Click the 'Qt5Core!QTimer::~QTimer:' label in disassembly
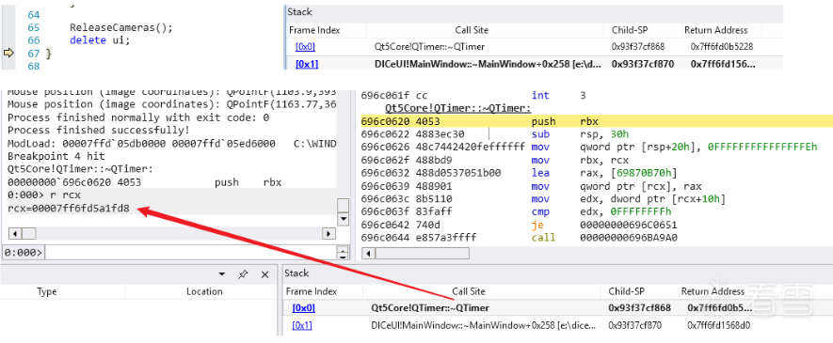The height and width of the screenshot is (343, 833). [x=458, y=109]
